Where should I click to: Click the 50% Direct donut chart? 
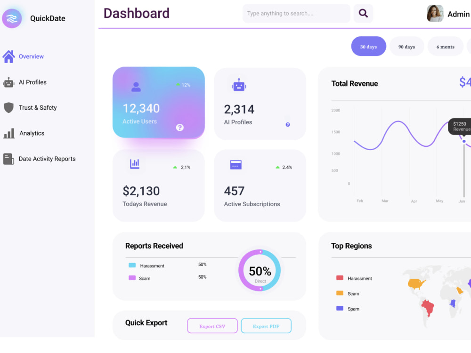click(260, 271)
